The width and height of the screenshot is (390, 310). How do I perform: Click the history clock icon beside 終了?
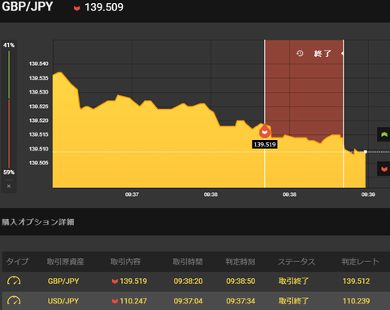pos(300,54)
